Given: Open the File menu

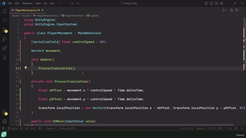Looking at the screenshot, I should pos(10,3).
